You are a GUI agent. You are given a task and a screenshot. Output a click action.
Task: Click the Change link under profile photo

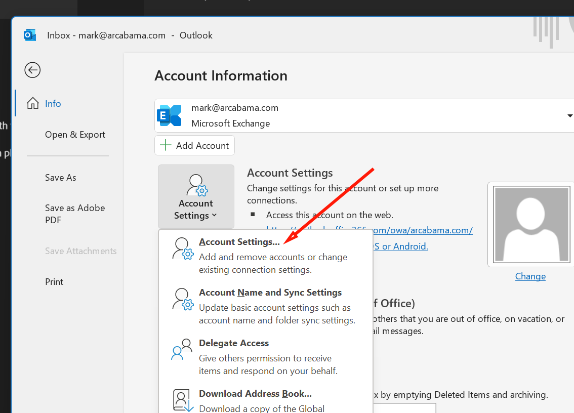[530, 276]
